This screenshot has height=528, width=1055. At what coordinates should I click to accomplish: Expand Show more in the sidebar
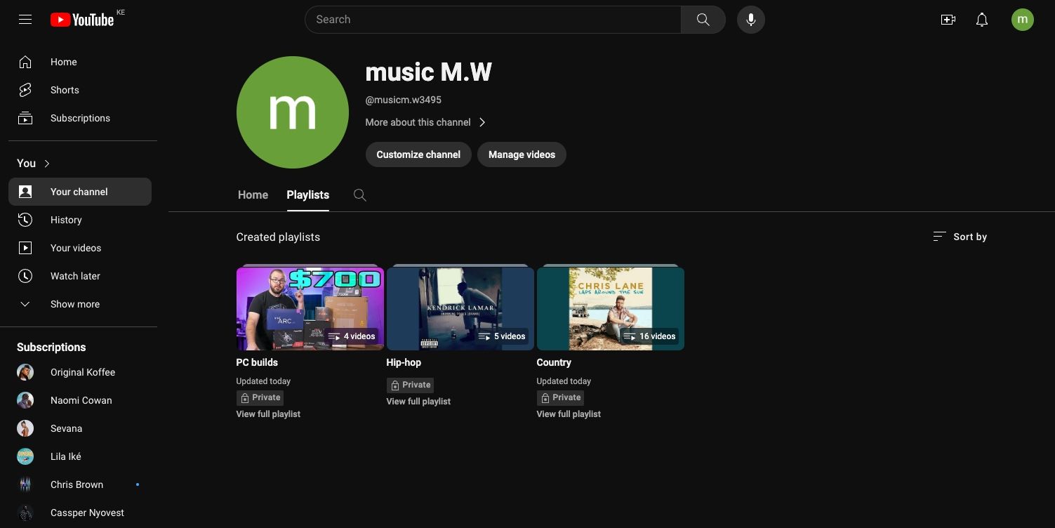pos(74,304)
